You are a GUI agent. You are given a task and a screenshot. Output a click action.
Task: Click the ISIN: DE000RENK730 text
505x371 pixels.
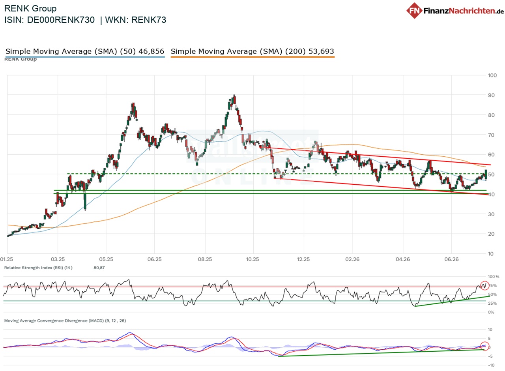point(49,21)
